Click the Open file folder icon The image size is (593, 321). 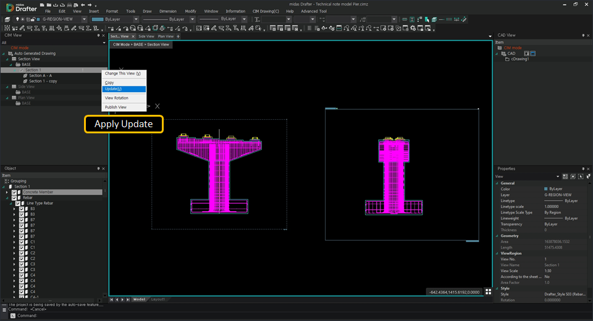(49, 5)
